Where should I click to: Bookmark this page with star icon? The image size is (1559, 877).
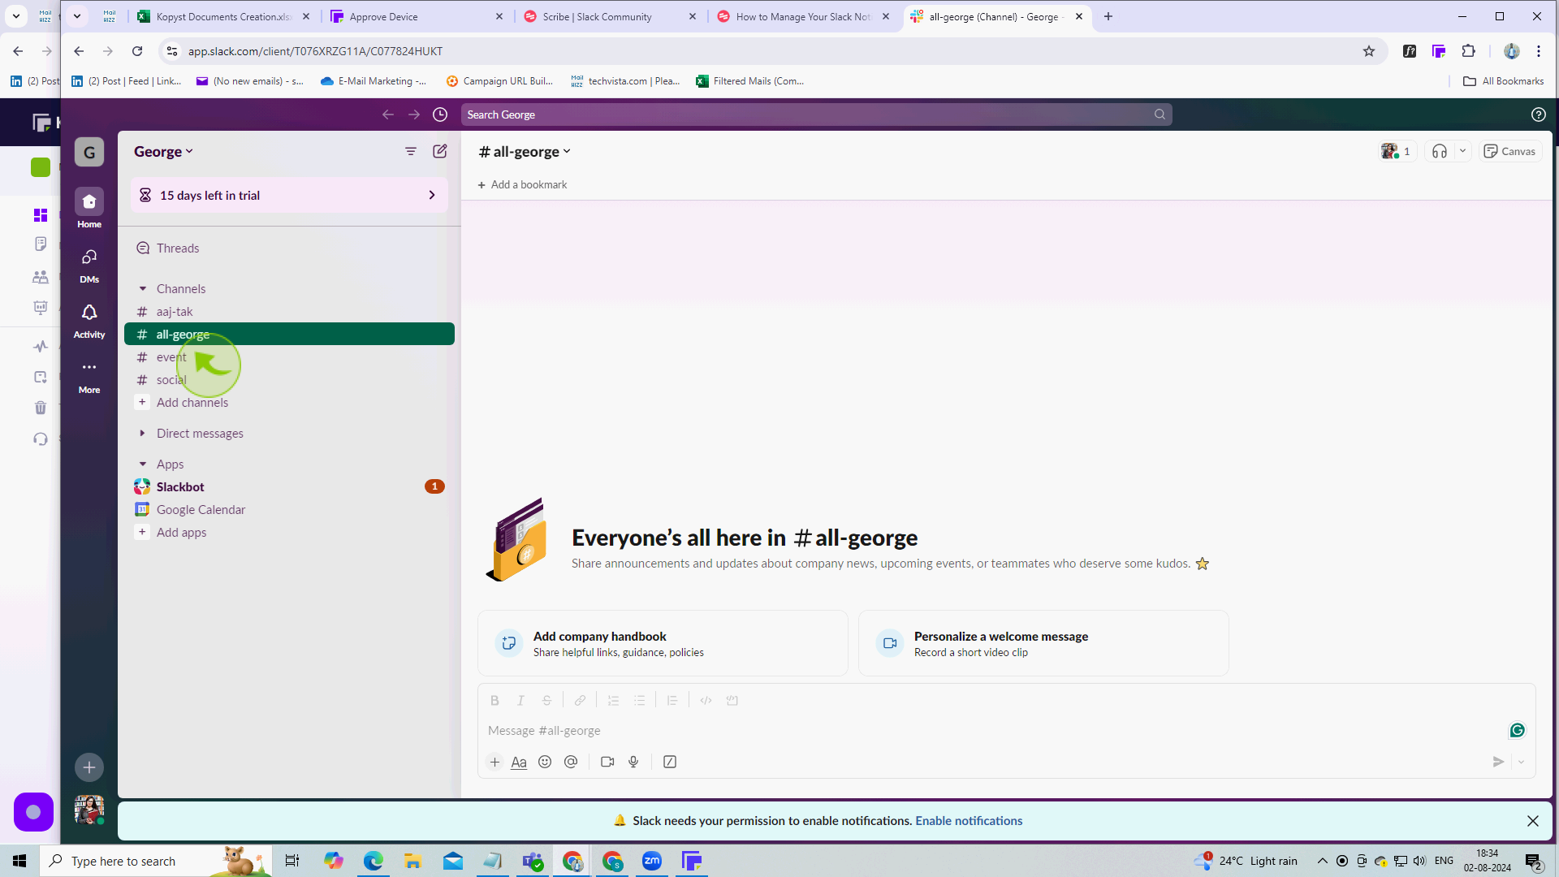1369,51
